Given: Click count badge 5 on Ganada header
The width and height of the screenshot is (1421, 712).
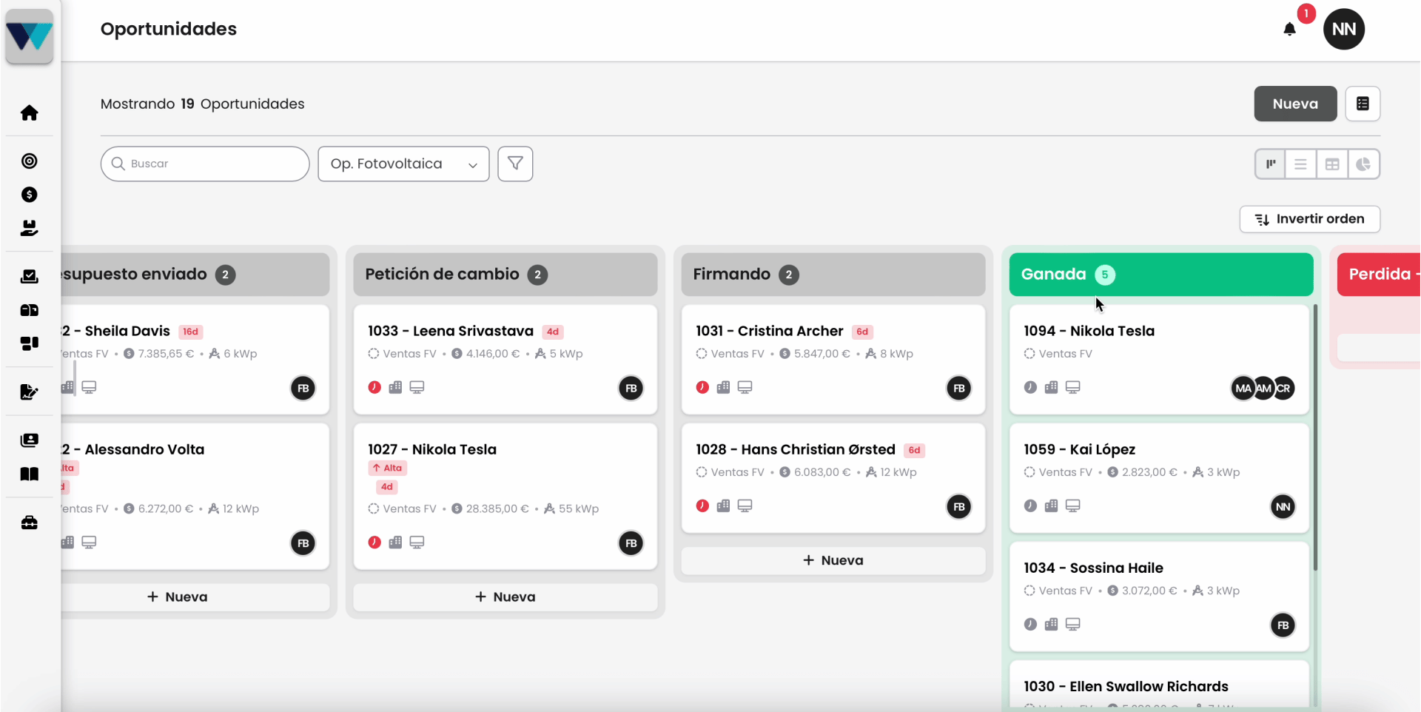Looking at the screenshot, I should (x=1105, y=275).
